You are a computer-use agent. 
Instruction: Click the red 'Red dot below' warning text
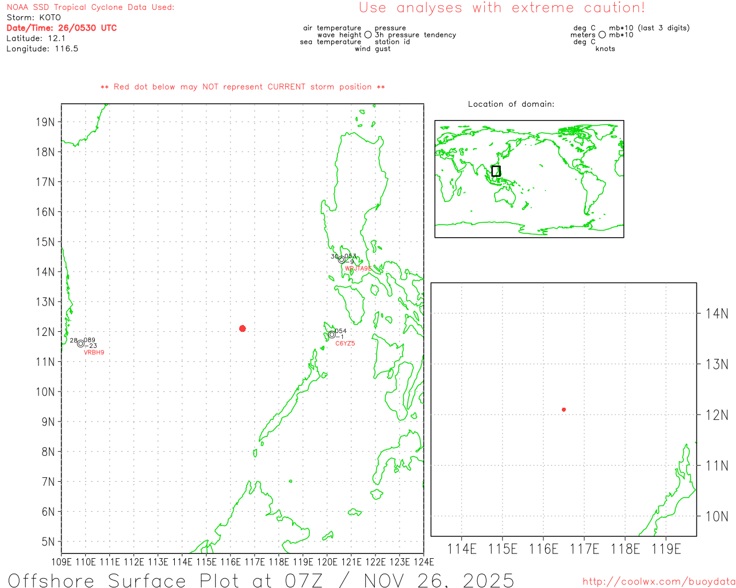[242, 87]
